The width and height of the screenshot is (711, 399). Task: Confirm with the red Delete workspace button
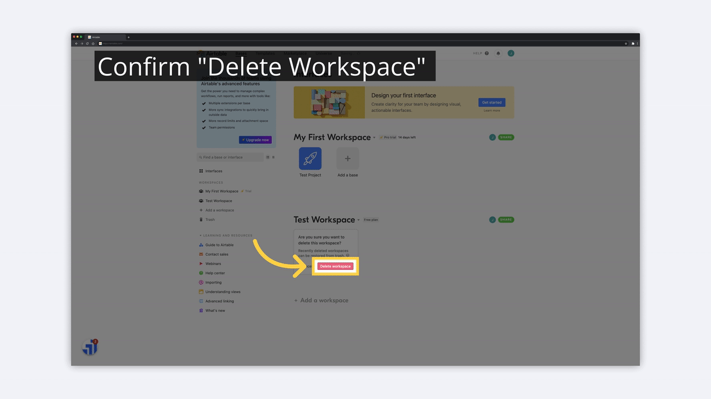pos(335,266)
